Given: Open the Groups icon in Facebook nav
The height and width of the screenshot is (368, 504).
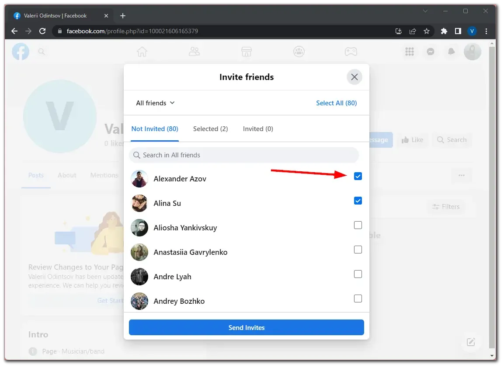Looking at the screenshot, I should coord(299,52).
